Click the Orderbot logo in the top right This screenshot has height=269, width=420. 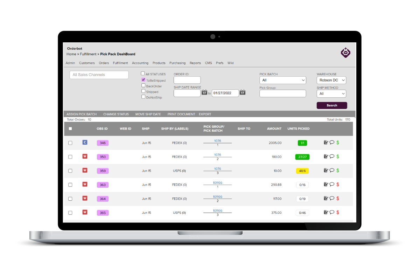(x=345, y=52)
